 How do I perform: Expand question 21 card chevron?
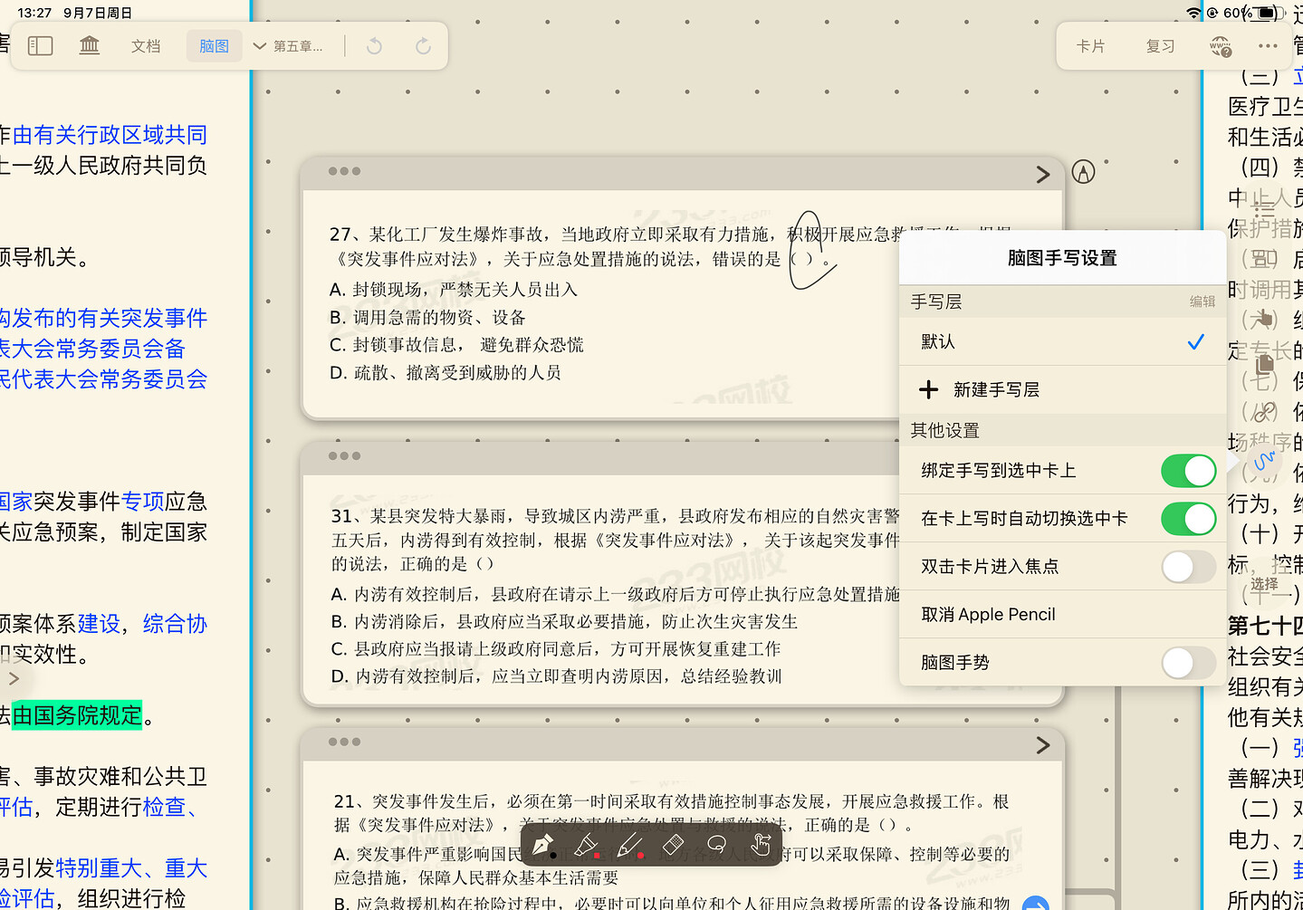tap(1042, 744)
